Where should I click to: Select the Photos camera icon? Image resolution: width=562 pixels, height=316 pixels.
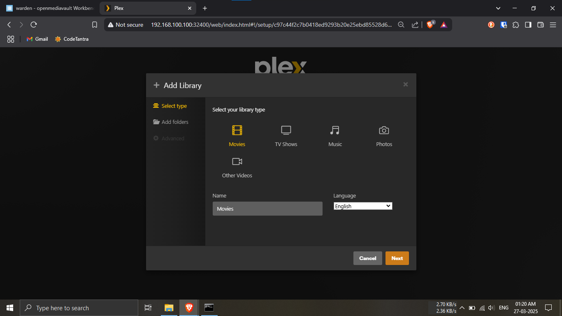point(384,131)
